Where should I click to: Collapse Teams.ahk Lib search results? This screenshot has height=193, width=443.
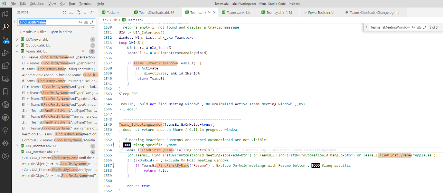coord(17,51)
